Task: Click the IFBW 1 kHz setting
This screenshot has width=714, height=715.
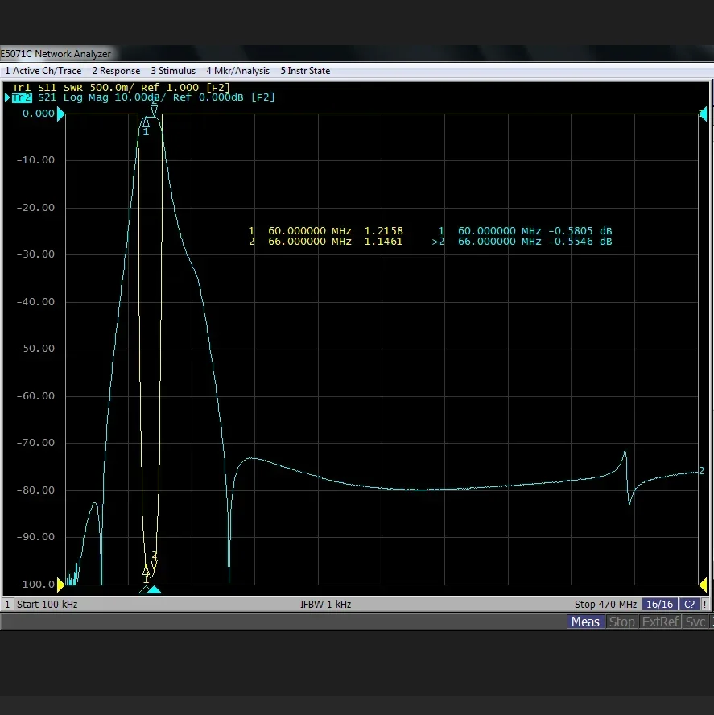Action: click(325, 604)
